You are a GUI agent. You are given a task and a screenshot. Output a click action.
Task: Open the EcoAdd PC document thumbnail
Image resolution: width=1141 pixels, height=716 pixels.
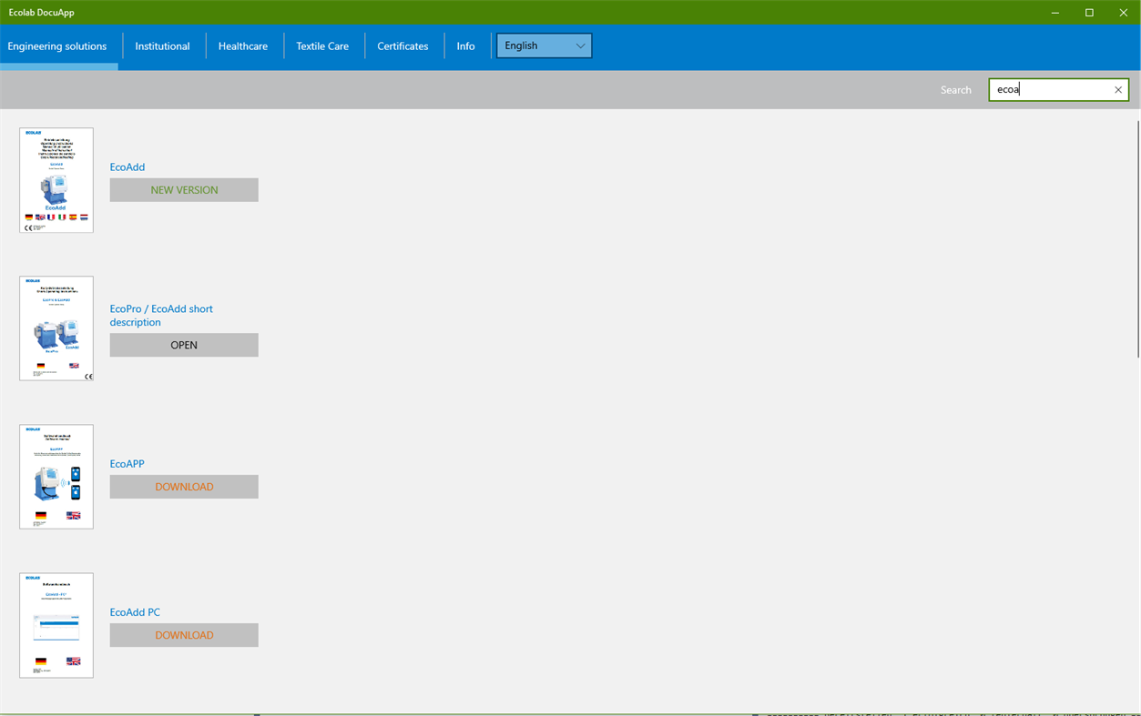pos(56,625)
